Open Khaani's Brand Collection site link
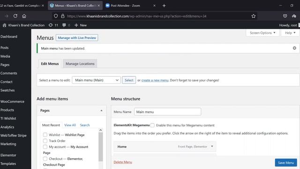 coord(26,25)
